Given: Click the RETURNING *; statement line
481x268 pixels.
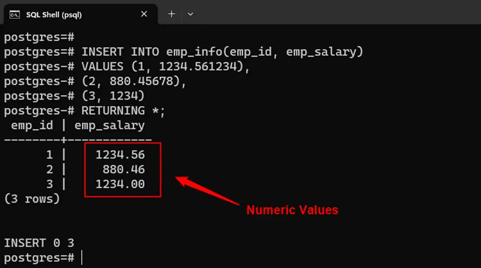Looking at the screenshot, I should 123,110.
